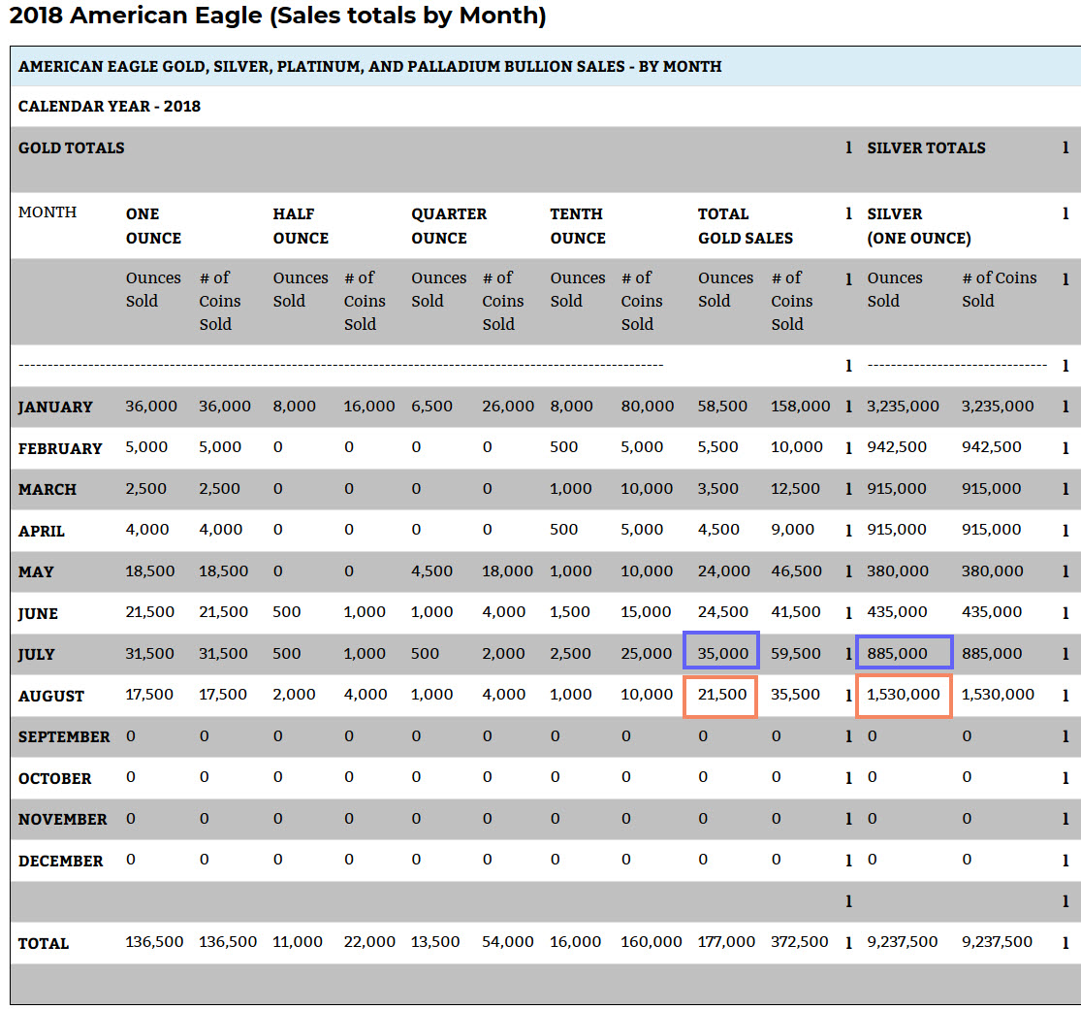Click January's quarter ounce value "6,500"
The image size is (1081, 1010).
pos(432,407)
